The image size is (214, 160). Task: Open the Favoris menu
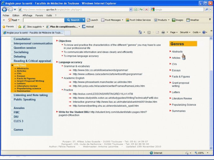click(x=39, y=15)
